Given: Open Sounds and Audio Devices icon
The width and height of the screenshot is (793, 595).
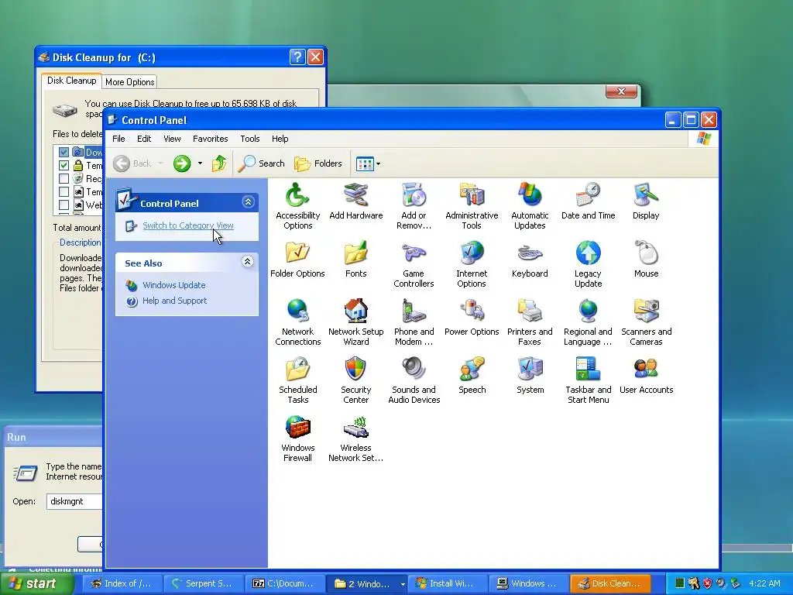Looking at the screenshot, I should [x=414, y=380].
